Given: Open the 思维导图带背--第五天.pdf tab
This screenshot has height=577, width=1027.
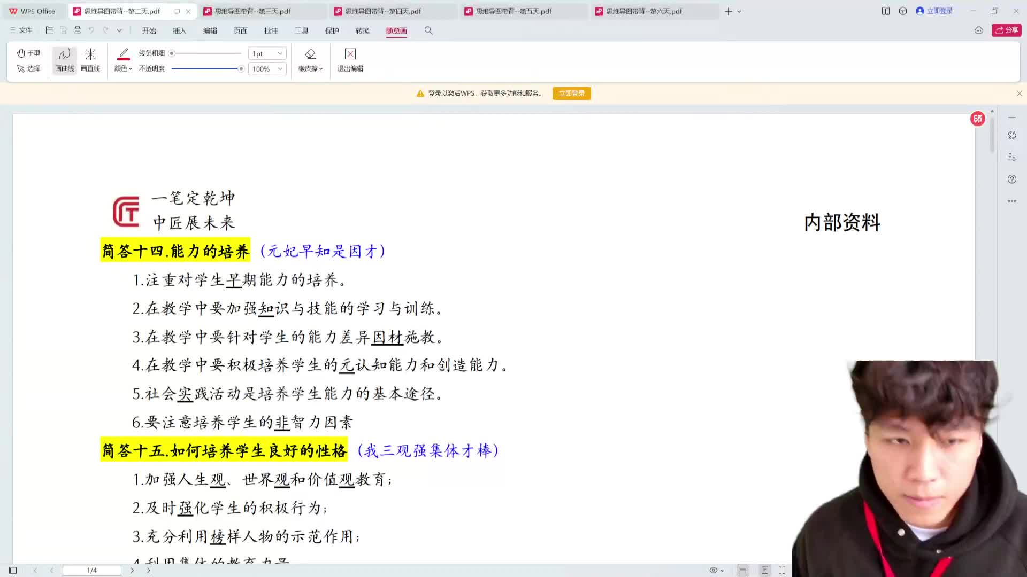Looking at the screenshot, I should pos(513,11).
